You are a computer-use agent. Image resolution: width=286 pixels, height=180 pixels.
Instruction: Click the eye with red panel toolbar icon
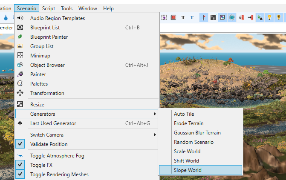(x=242, y=17)
